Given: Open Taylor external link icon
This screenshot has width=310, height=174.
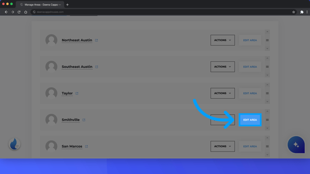Looking at the screenshot, I should click(x=77, y=94).
